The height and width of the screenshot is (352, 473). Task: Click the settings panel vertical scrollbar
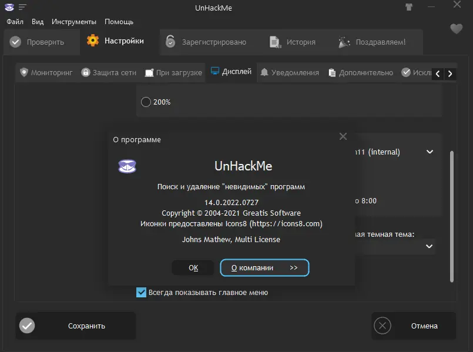coord(452,216)
